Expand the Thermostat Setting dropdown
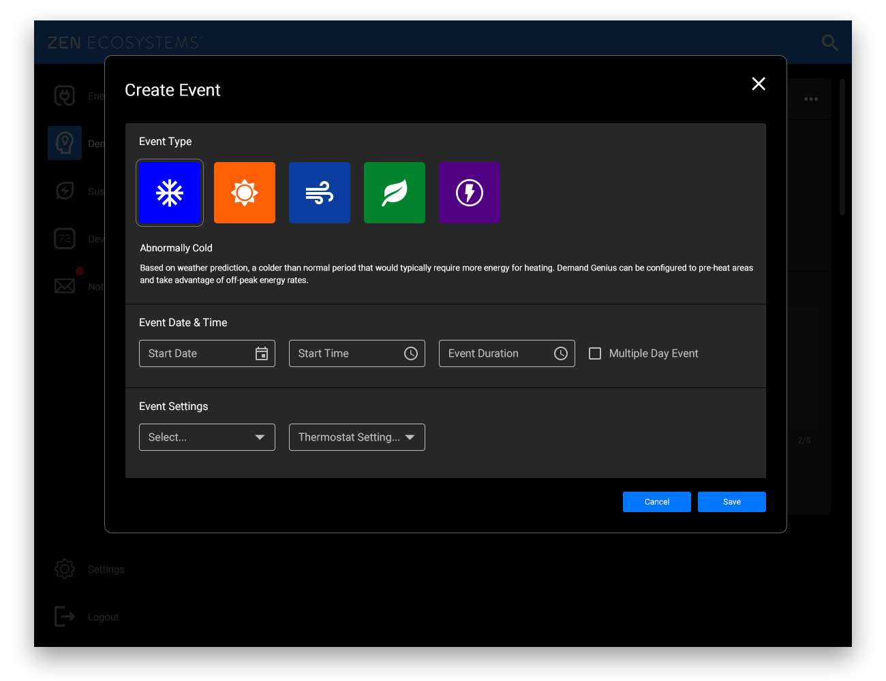 (357, 437)
